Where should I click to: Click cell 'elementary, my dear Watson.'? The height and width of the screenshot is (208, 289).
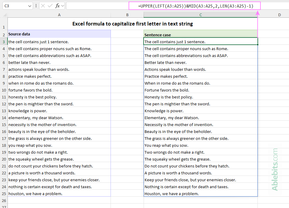59,118
